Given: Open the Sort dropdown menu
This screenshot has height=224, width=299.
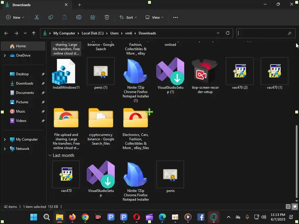Looking at the screenshot, I should pos(128,17).
